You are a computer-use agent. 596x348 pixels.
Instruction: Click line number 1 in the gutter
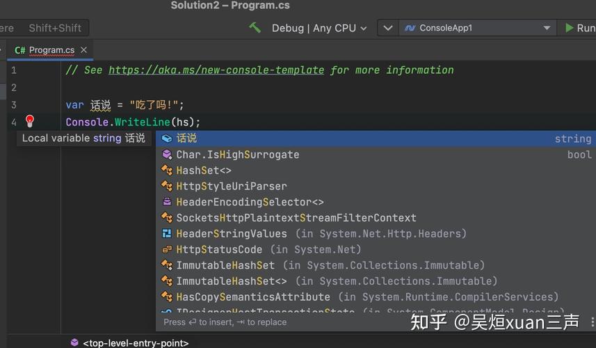coord(14,70)
